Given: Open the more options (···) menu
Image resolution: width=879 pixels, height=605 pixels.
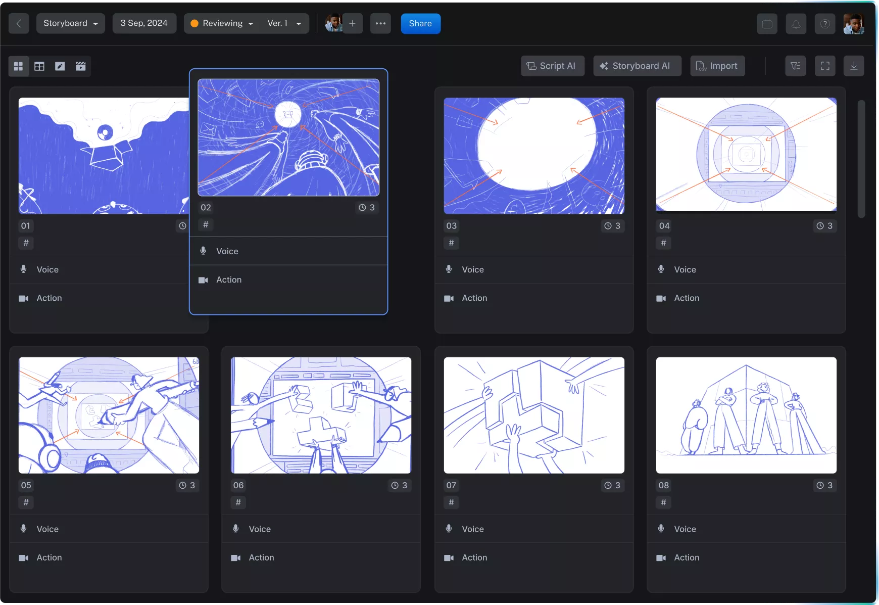Looking at the screenshot, I should (x=380, y=23).
